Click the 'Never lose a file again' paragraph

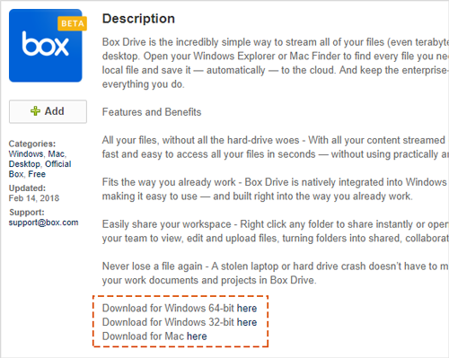(276, 273)
